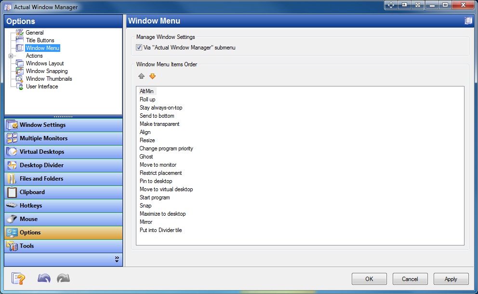Click the undo arrow icon
Screen dimensions: 478x294
[44, 278]
